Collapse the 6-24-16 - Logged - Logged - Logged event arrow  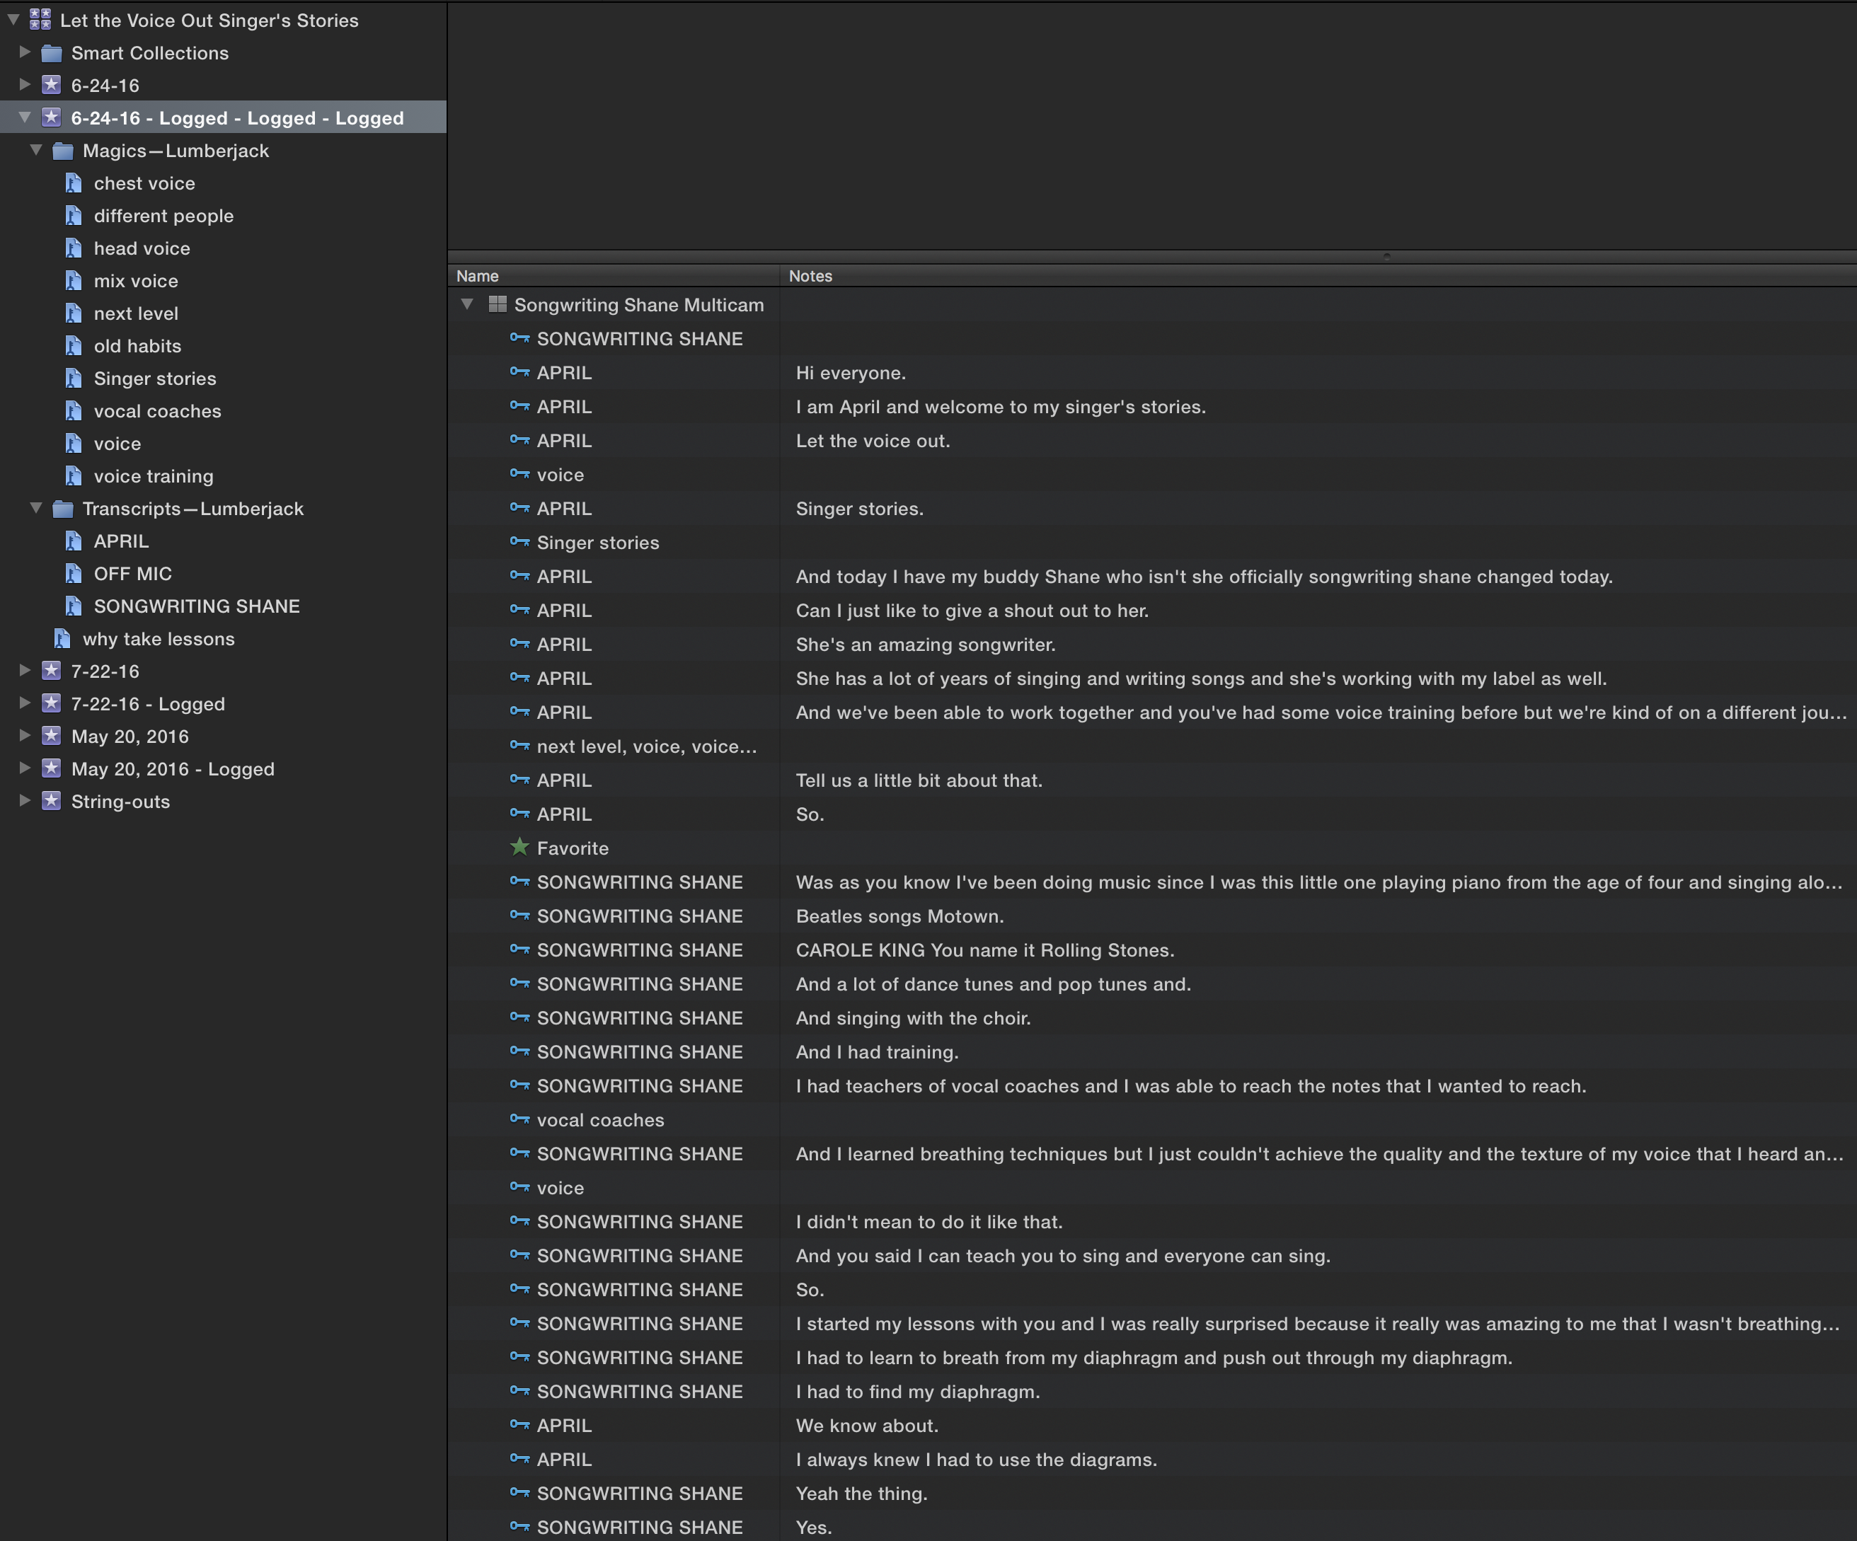click(x=25, y=117)
